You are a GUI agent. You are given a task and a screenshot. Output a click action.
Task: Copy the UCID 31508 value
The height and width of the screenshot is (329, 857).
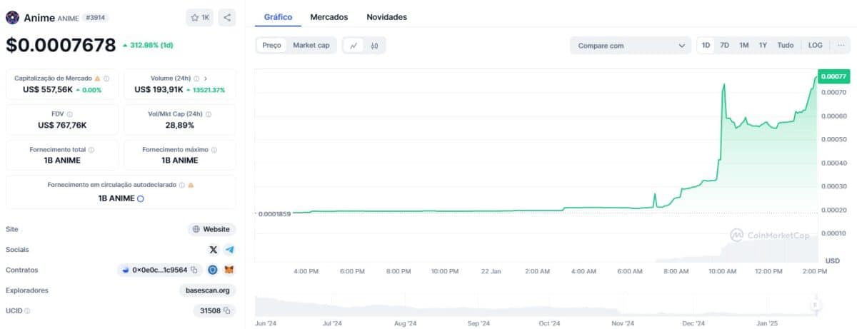[227, 311]
